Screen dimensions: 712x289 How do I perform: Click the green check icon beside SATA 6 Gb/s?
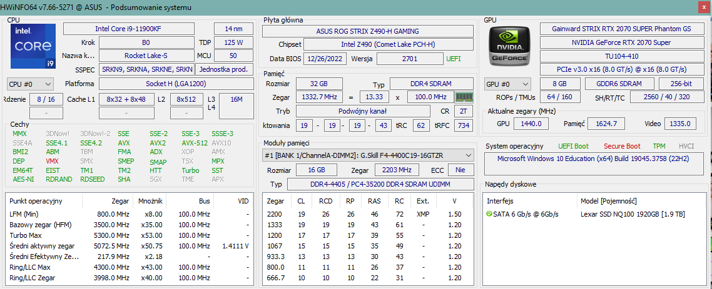click(489, 214)
